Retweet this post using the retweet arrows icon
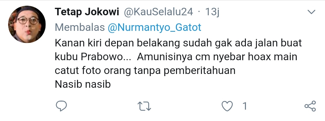The width and height of the screenshot is (325, 121). 144,106
